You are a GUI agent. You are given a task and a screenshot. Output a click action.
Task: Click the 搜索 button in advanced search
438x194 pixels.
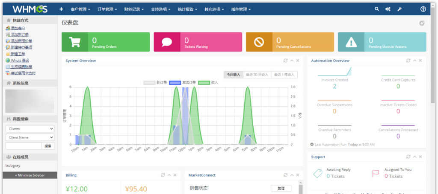point(48,146)
